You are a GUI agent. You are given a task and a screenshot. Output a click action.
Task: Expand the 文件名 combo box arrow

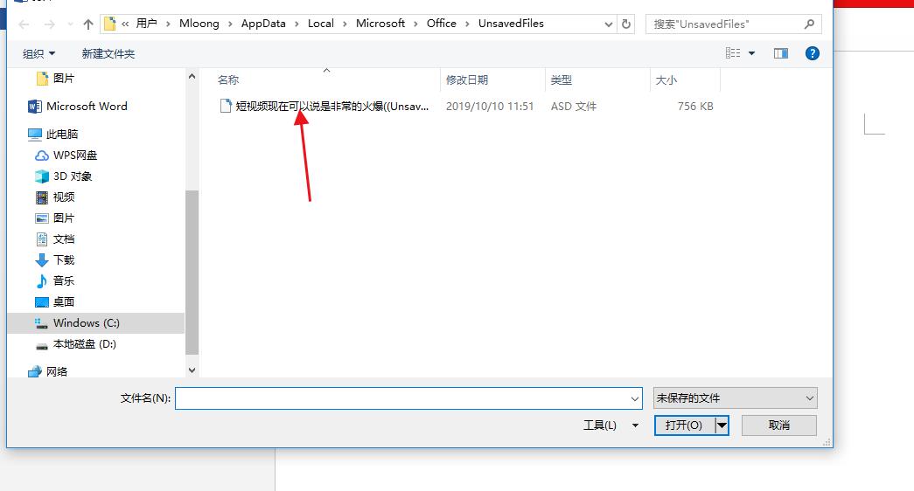(635, 399)
